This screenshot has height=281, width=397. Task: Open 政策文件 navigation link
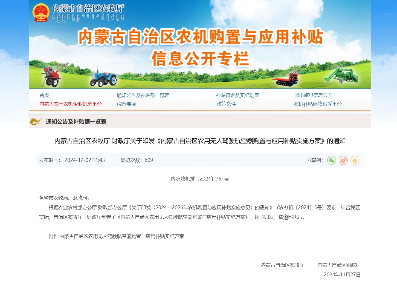[226, 104]
